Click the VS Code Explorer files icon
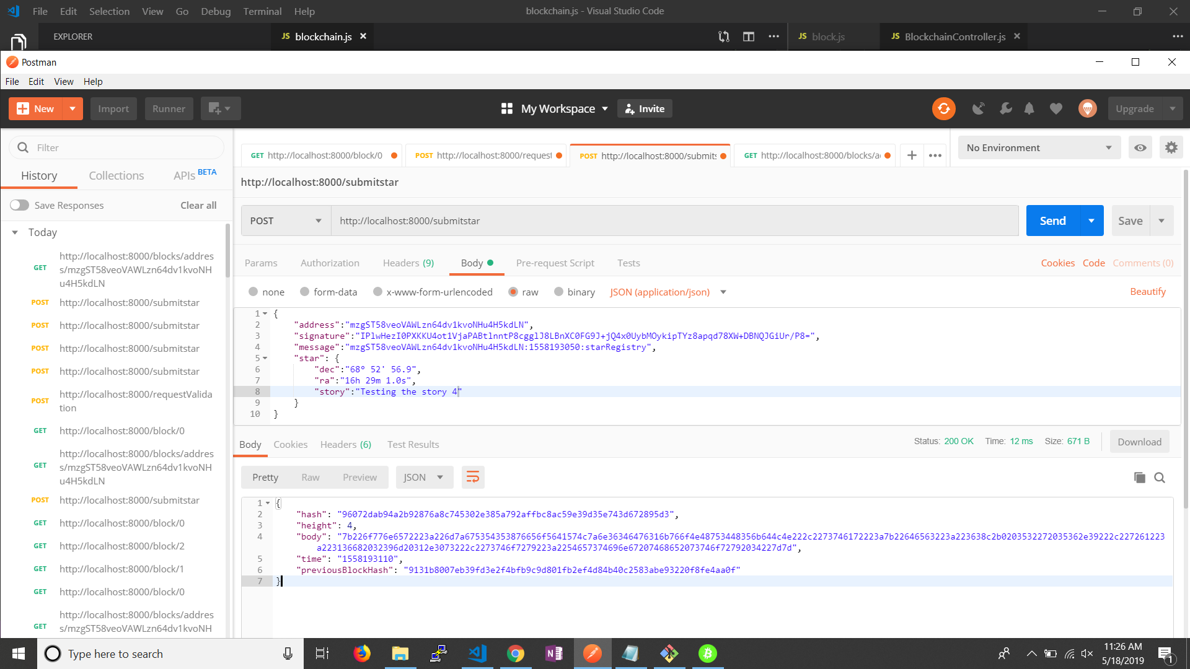This screenshot has width=1190, height=669. 19,41
